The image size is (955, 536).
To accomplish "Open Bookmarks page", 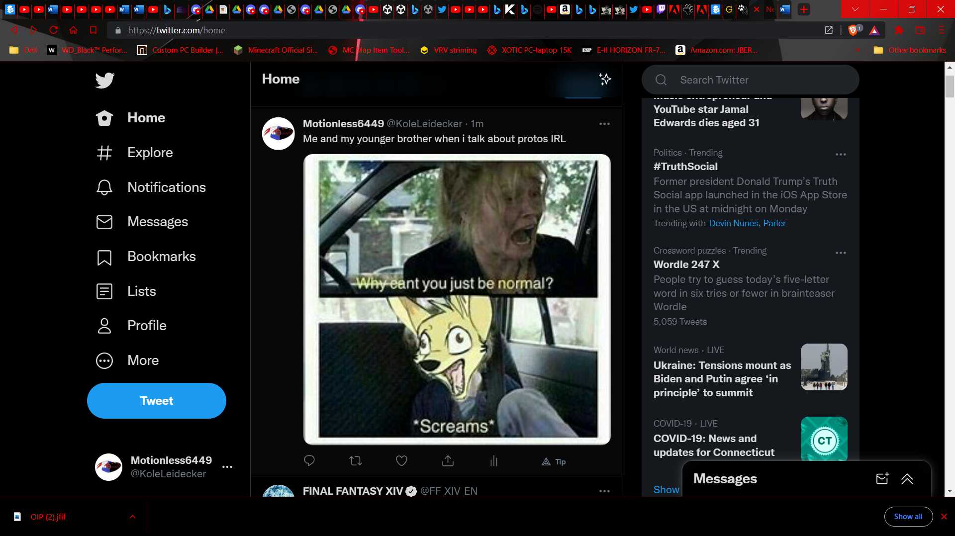I will point(146,257).
